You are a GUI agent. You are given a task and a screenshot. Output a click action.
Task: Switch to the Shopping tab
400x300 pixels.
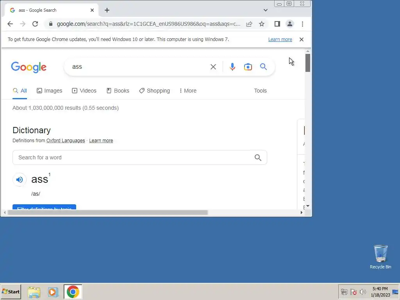click(x=154, y=91)
